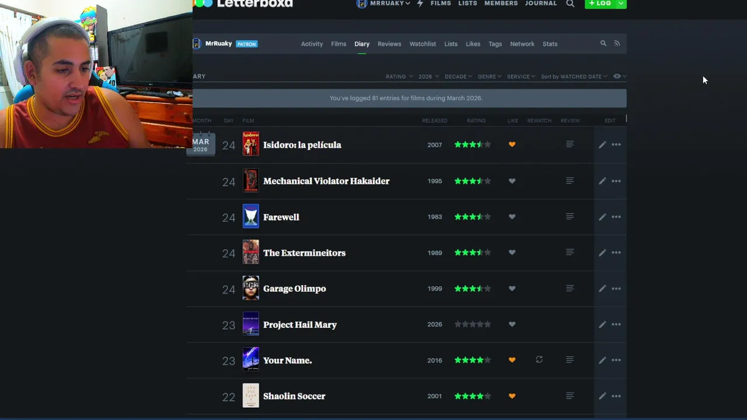Edit the Isidoro: la película entry

(x=602, y=145)
